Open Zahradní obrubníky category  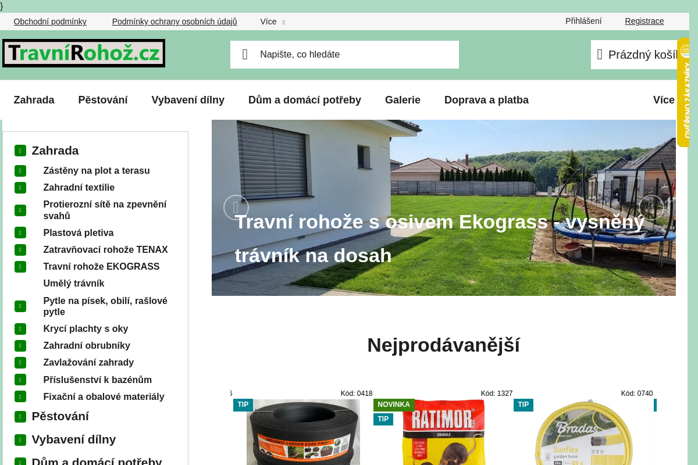tap(87, 346)
